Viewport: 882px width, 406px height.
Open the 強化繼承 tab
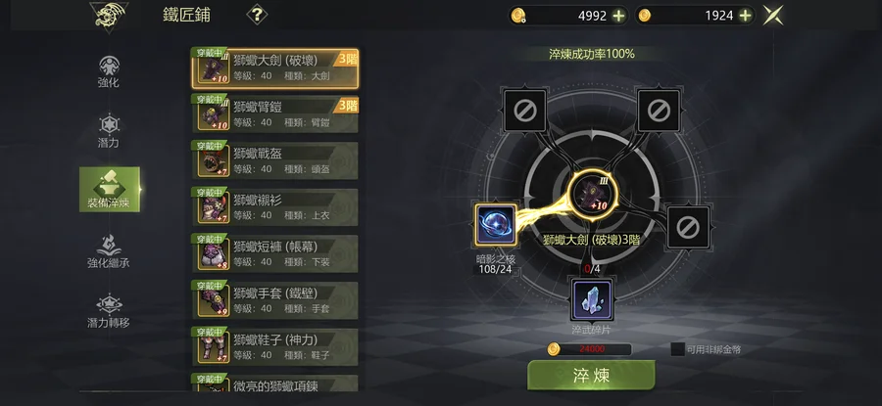coord(109,251)
